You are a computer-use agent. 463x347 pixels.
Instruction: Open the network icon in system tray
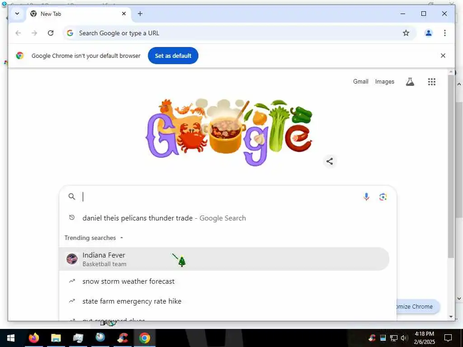pyautogui.click(x=394, y=338)
